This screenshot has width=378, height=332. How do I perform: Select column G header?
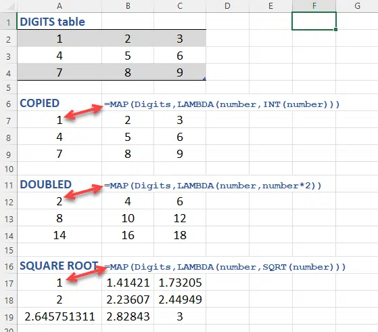(x=357, y=6)
